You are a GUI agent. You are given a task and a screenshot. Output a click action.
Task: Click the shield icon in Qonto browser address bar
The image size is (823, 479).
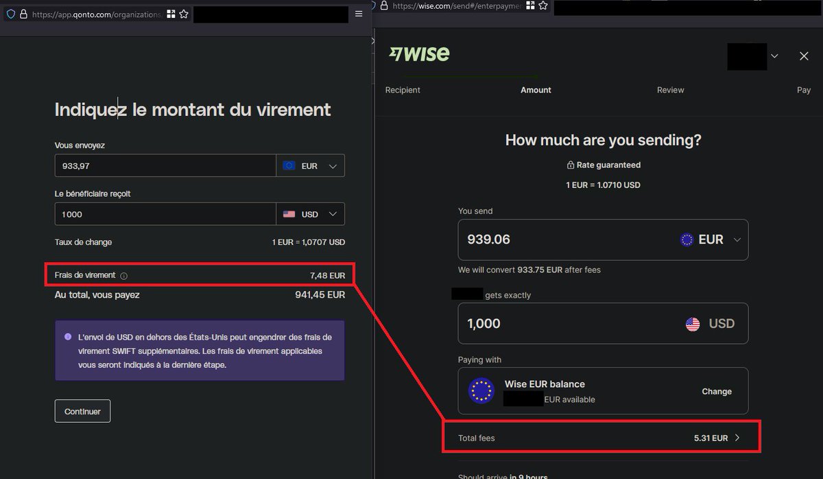[x=10, y=14]
